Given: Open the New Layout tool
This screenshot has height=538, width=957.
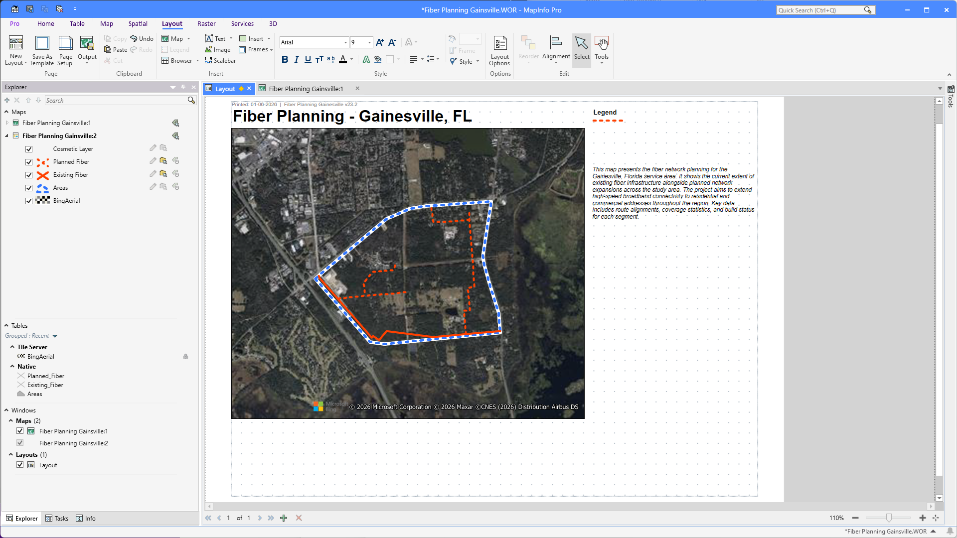Looking at the screenshot, I should 16,50.
